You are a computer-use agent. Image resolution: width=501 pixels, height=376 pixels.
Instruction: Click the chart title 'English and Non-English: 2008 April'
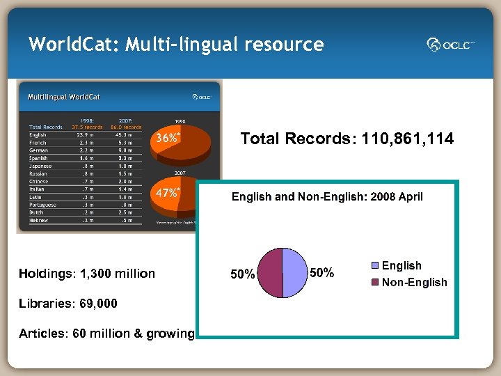(327, 196)
